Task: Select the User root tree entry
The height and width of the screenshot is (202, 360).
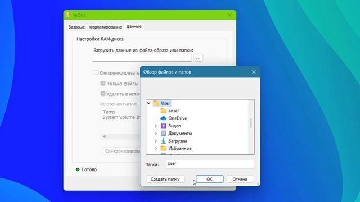Action: pyautogui.click(x=165, y=103)
